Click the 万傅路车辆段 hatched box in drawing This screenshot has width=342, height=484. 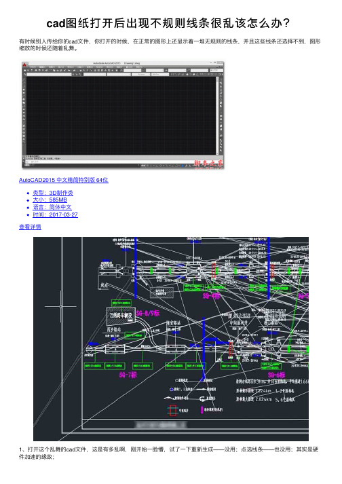[x=121, y=316]
